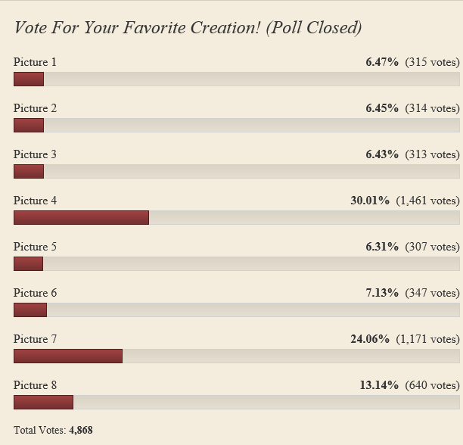This screenshot has height=445, width=463.
Task: Click the Picture 1 red progress bar
Action: tap(29, 79)
